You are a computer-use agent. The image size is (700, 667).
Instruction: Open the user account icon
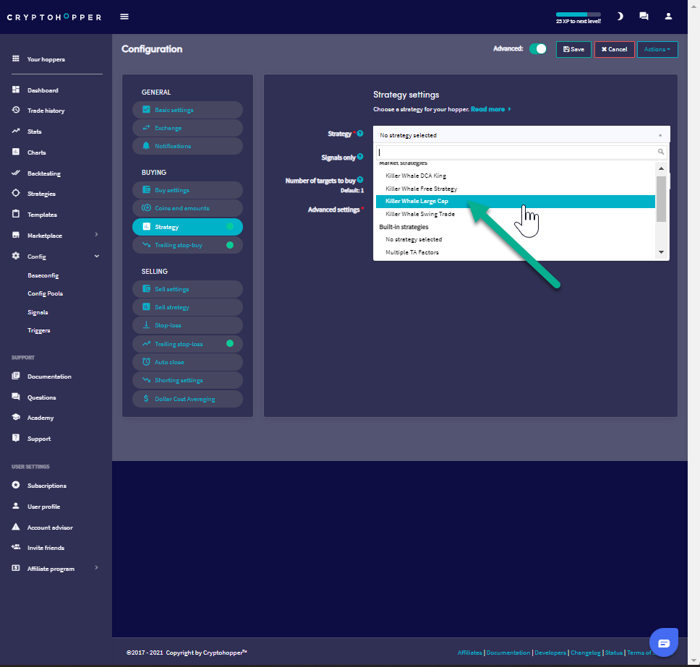point(668,16)
